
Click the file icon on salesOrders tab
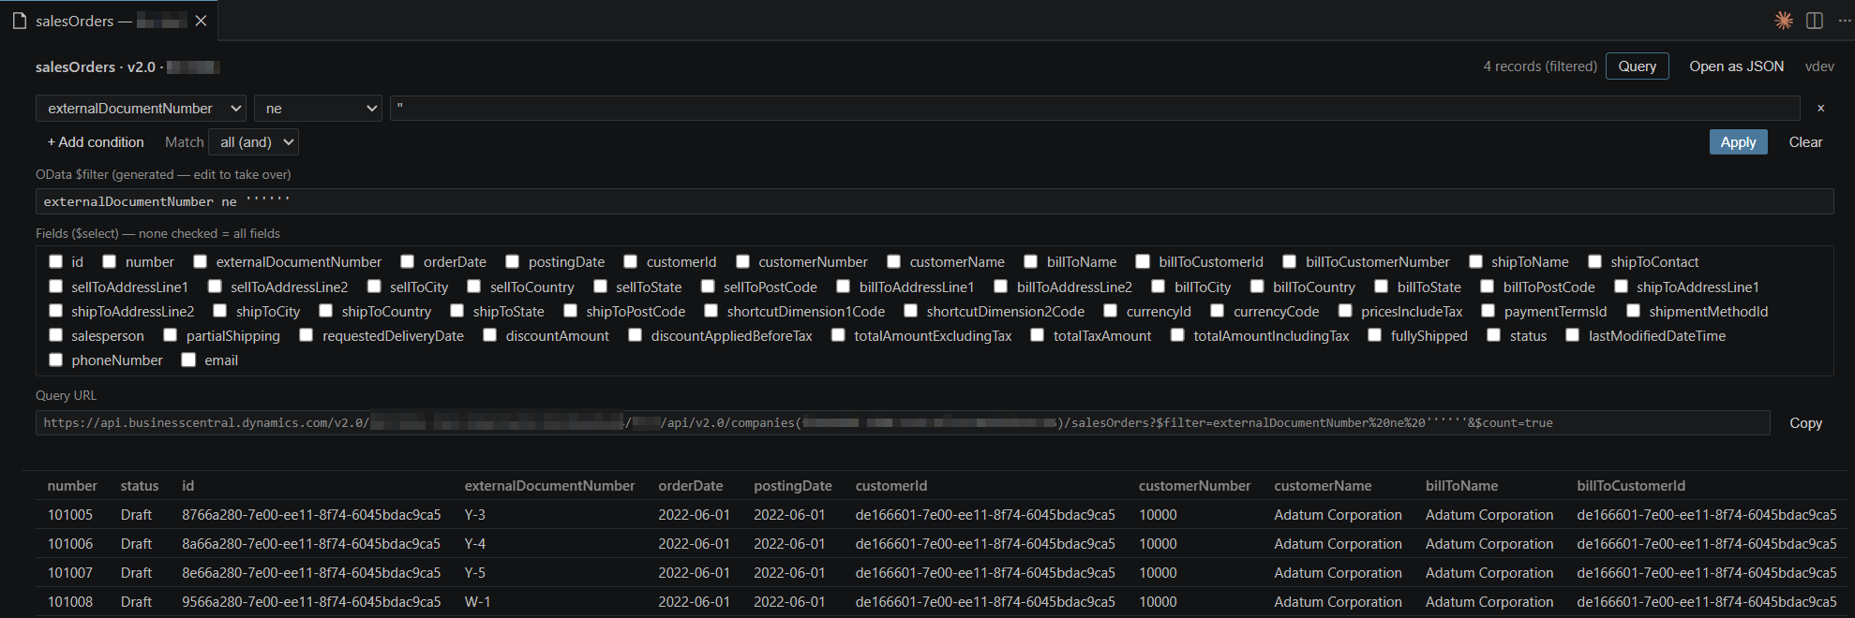pos(19,21)
